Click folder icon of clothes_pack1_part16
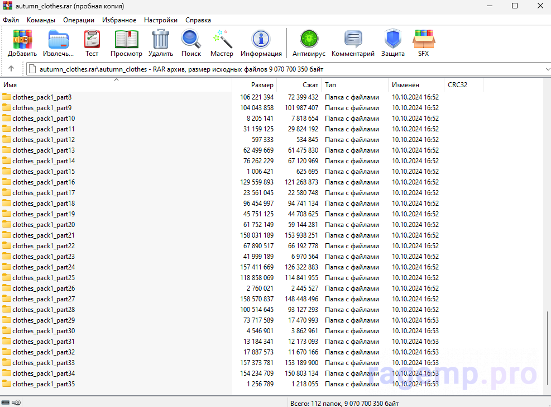551x407 pixels. (7, 182)
